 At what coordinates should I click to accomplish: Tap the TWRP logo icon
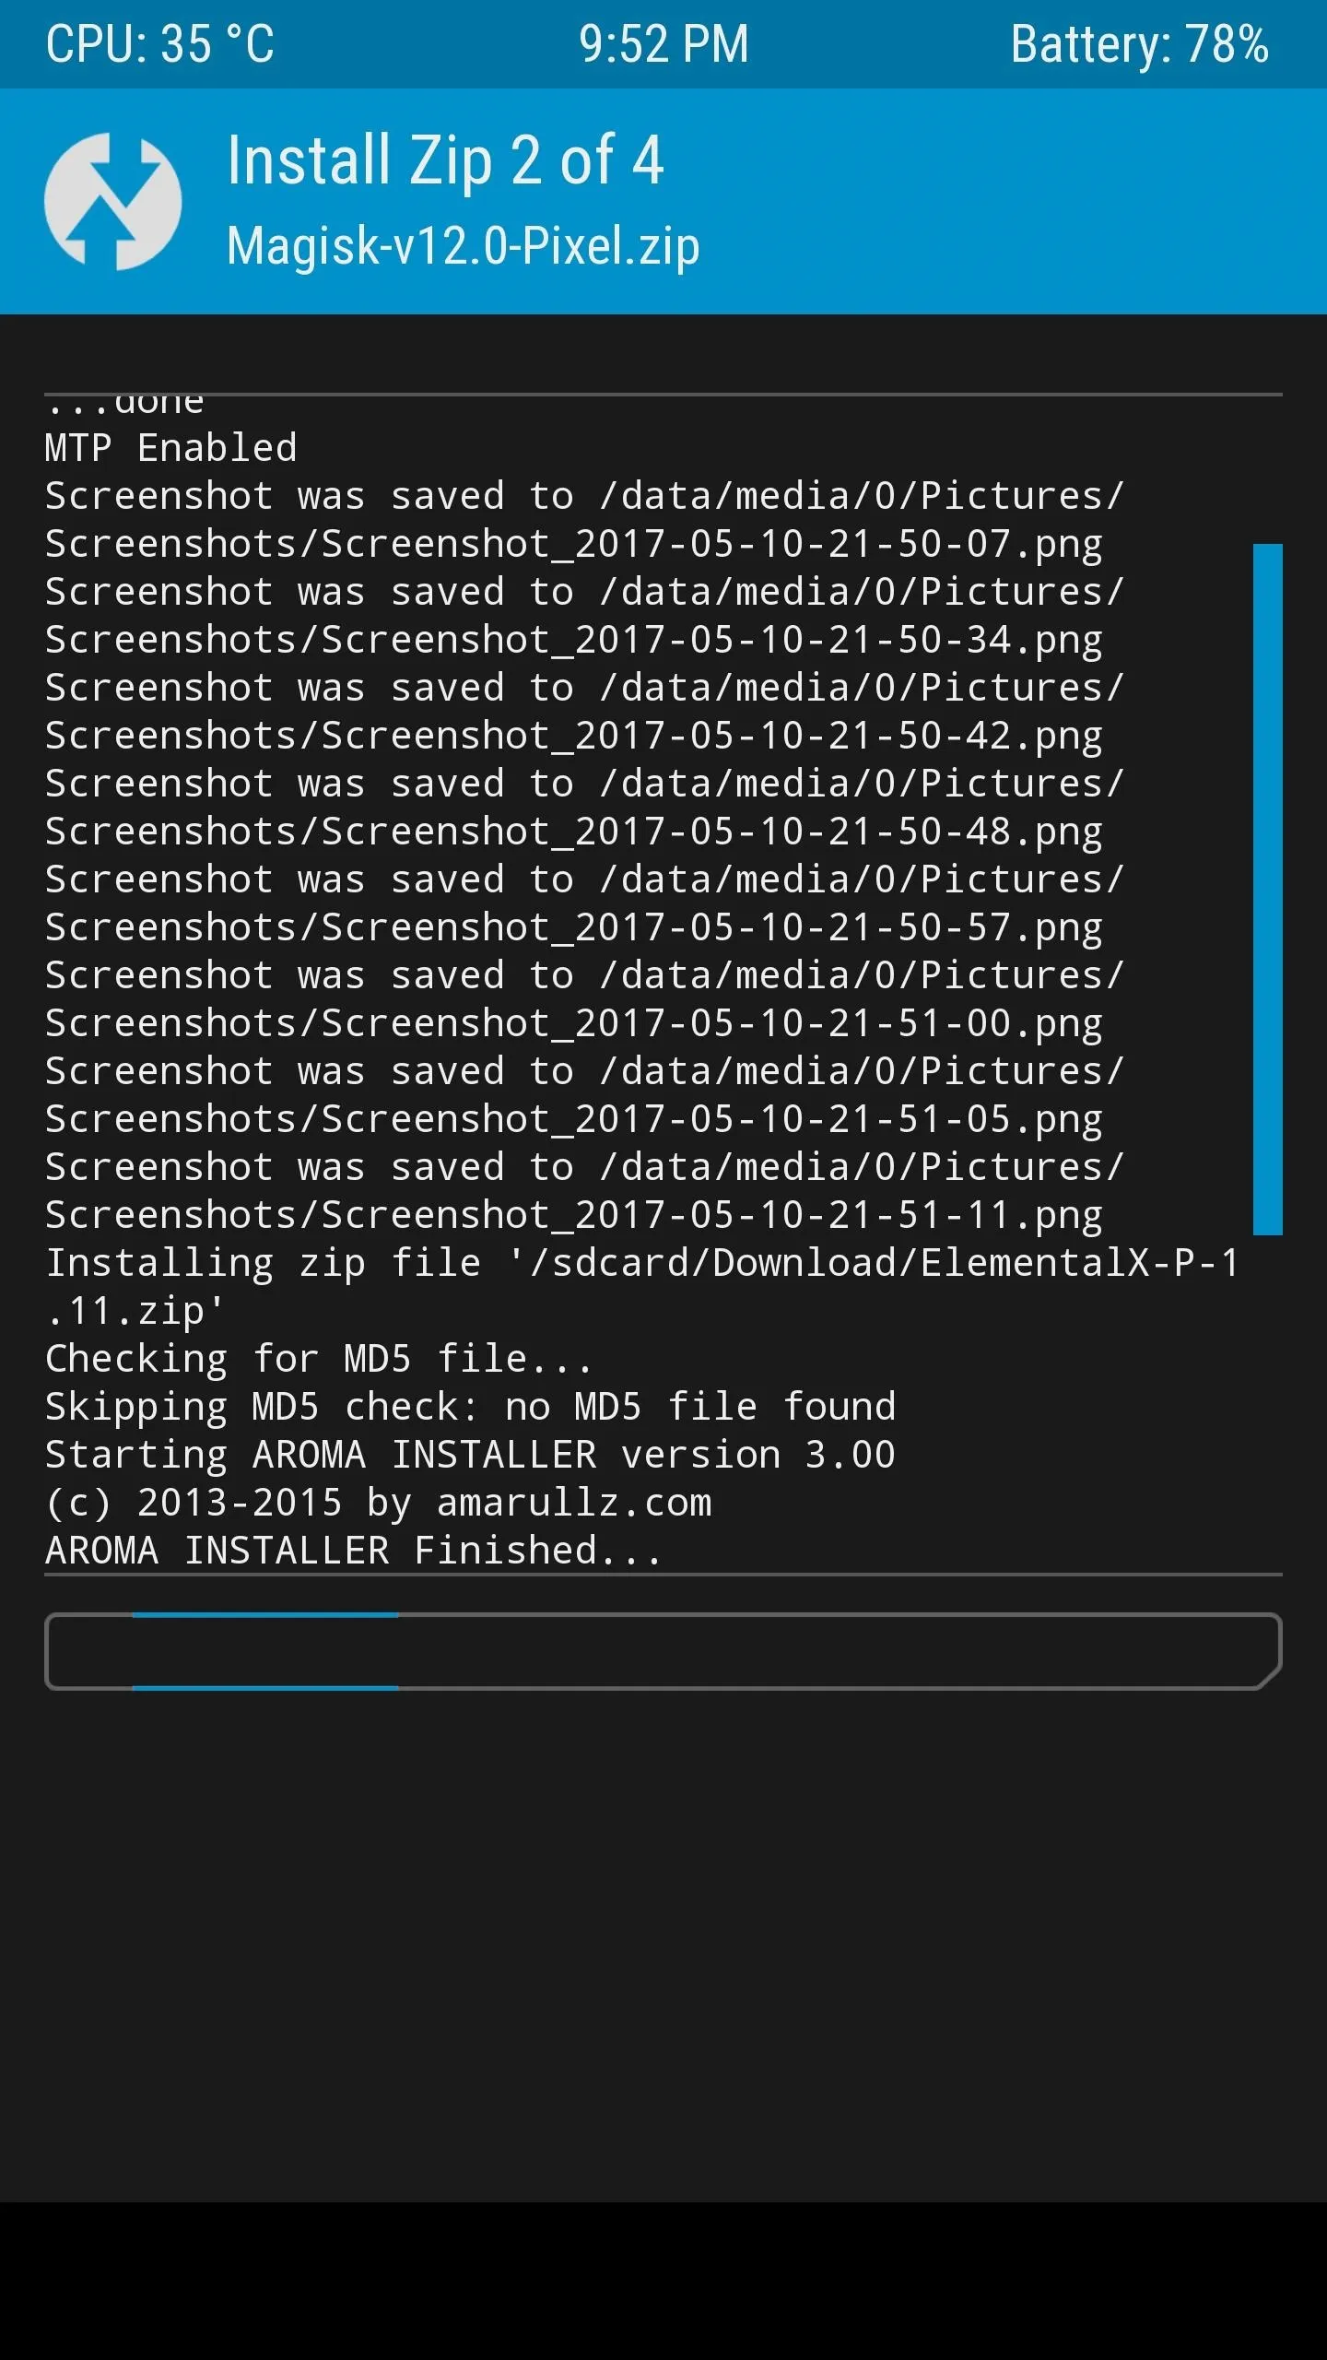coord(112,201)
